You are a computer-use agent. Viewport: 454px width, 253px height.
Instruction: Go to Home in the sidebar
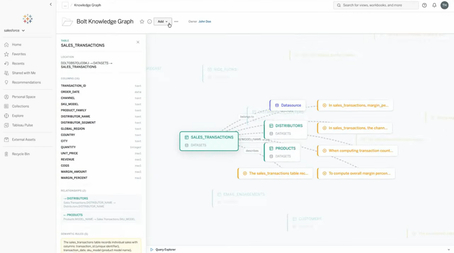pyautogui.click(x=16, y=45)
